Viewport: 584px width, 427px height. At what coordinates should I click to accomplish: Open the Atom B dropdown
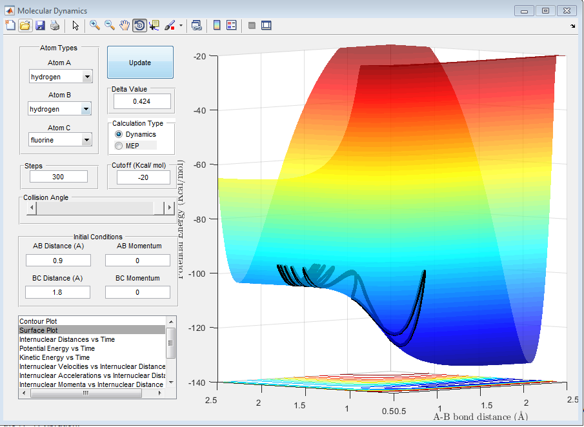[x=86, y=109]
